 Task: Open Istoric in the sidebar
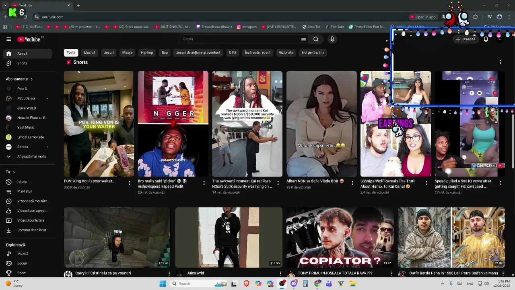27,182
